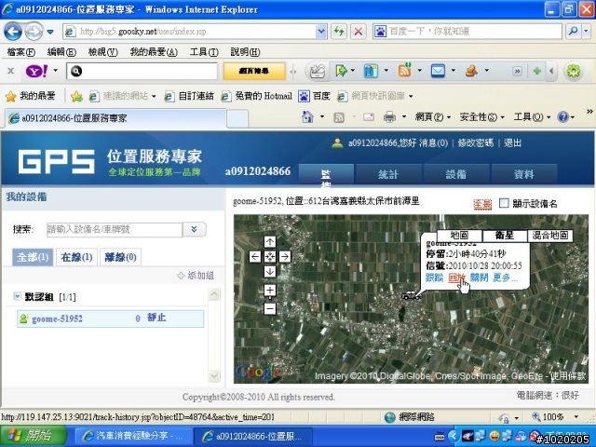Expand the device search options dropdown button
The image size is (596, 447).
pyautogui.click(x=195, y=229)
